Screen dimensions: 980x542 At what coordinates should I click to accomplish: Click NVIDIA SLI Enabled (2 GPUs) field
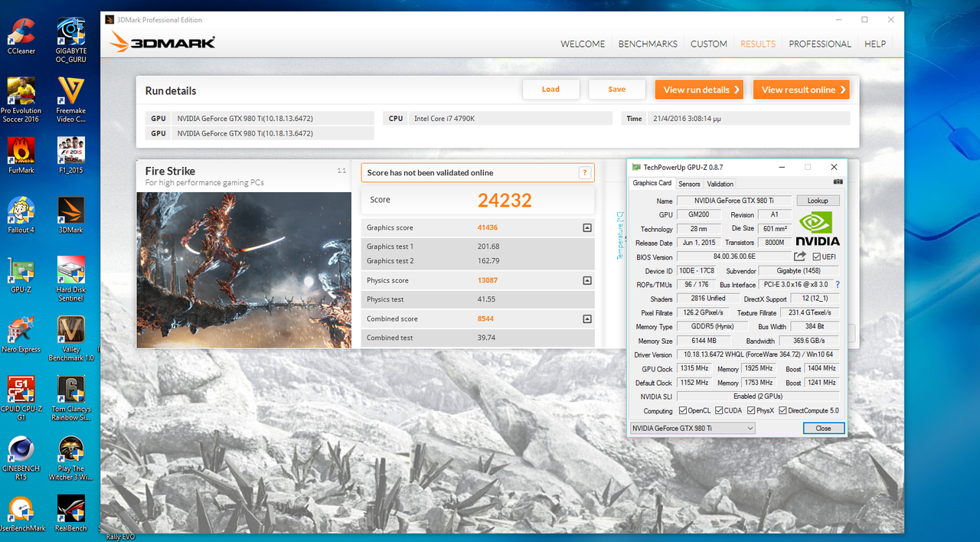tap(757, 397)
